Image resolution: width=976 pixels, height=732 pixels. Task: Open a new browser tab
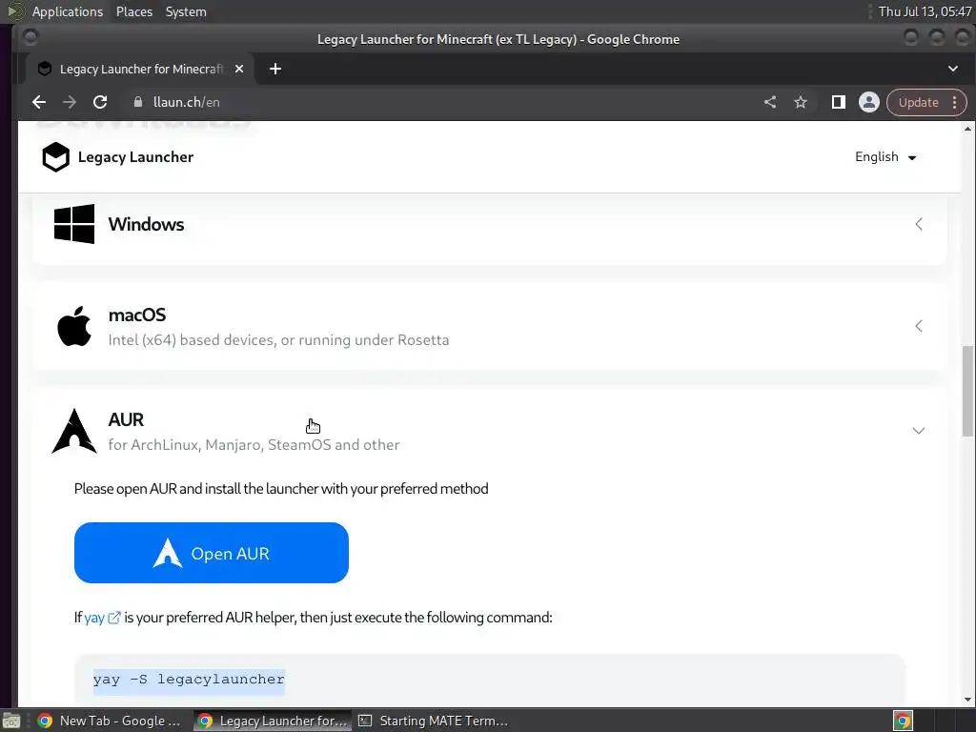(275, 69)
